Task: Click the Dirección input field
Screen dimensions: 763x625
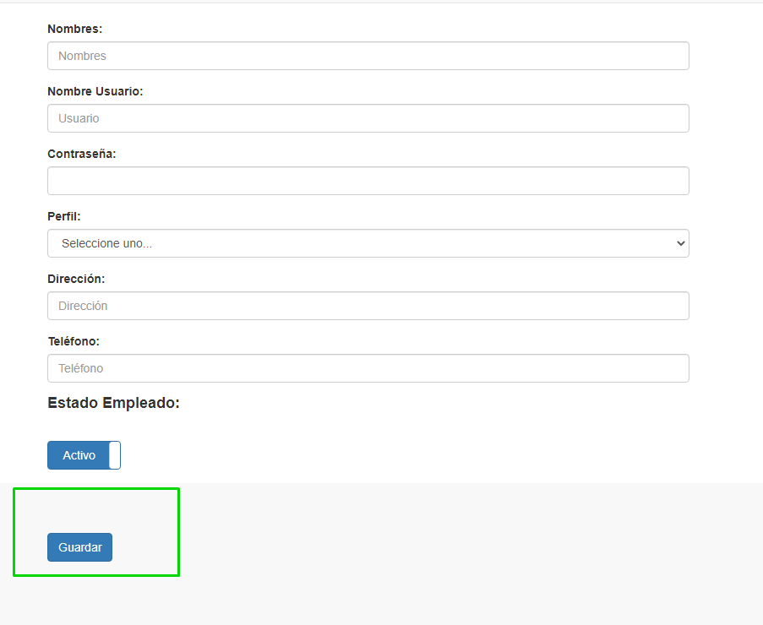Action: [x=368, y=306]
